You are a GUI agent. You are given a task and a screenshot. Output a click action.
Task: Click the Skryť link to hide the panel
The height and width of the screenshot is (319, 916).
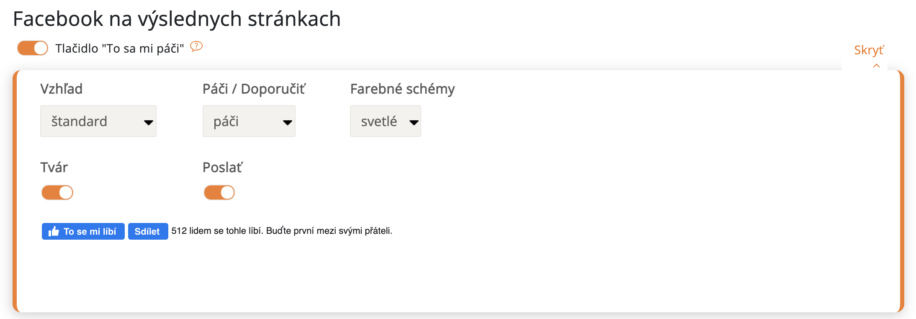coord(869,50)
